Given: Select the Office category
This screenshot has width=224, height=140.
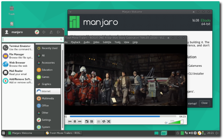Looking at the screenshot, I should coord(48,105).
